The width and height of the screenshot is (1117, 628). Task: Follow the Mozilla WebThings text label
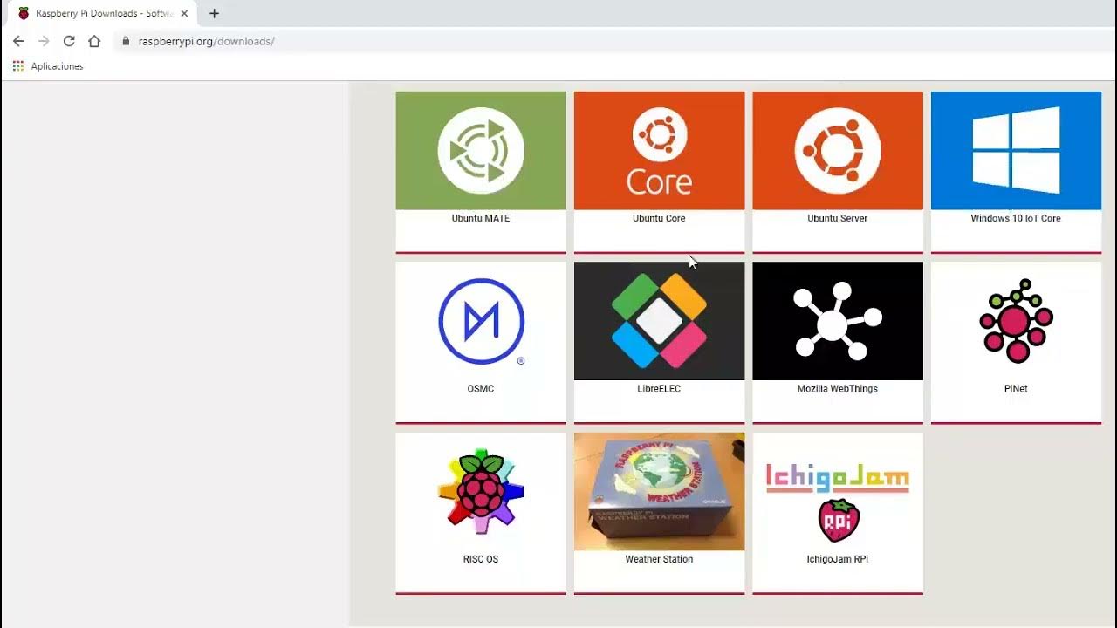tap(838, 389)
